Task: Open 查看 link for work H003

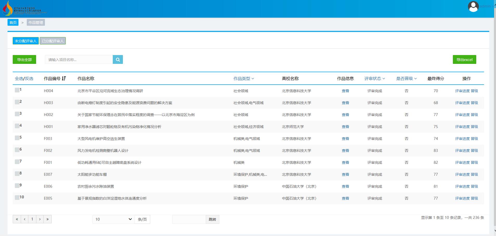Action: tap(345, 103)
